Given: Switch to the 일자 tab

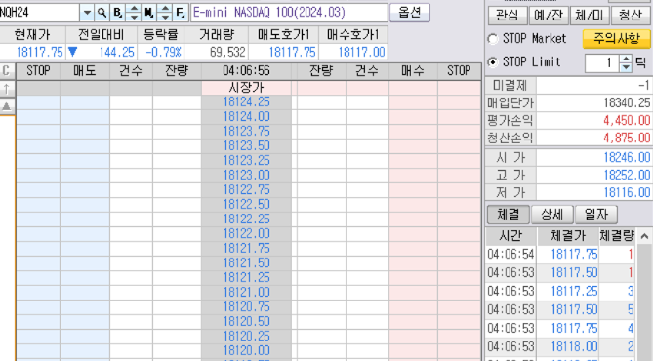Looking at the screenshot, I should [x=596, y=215].
